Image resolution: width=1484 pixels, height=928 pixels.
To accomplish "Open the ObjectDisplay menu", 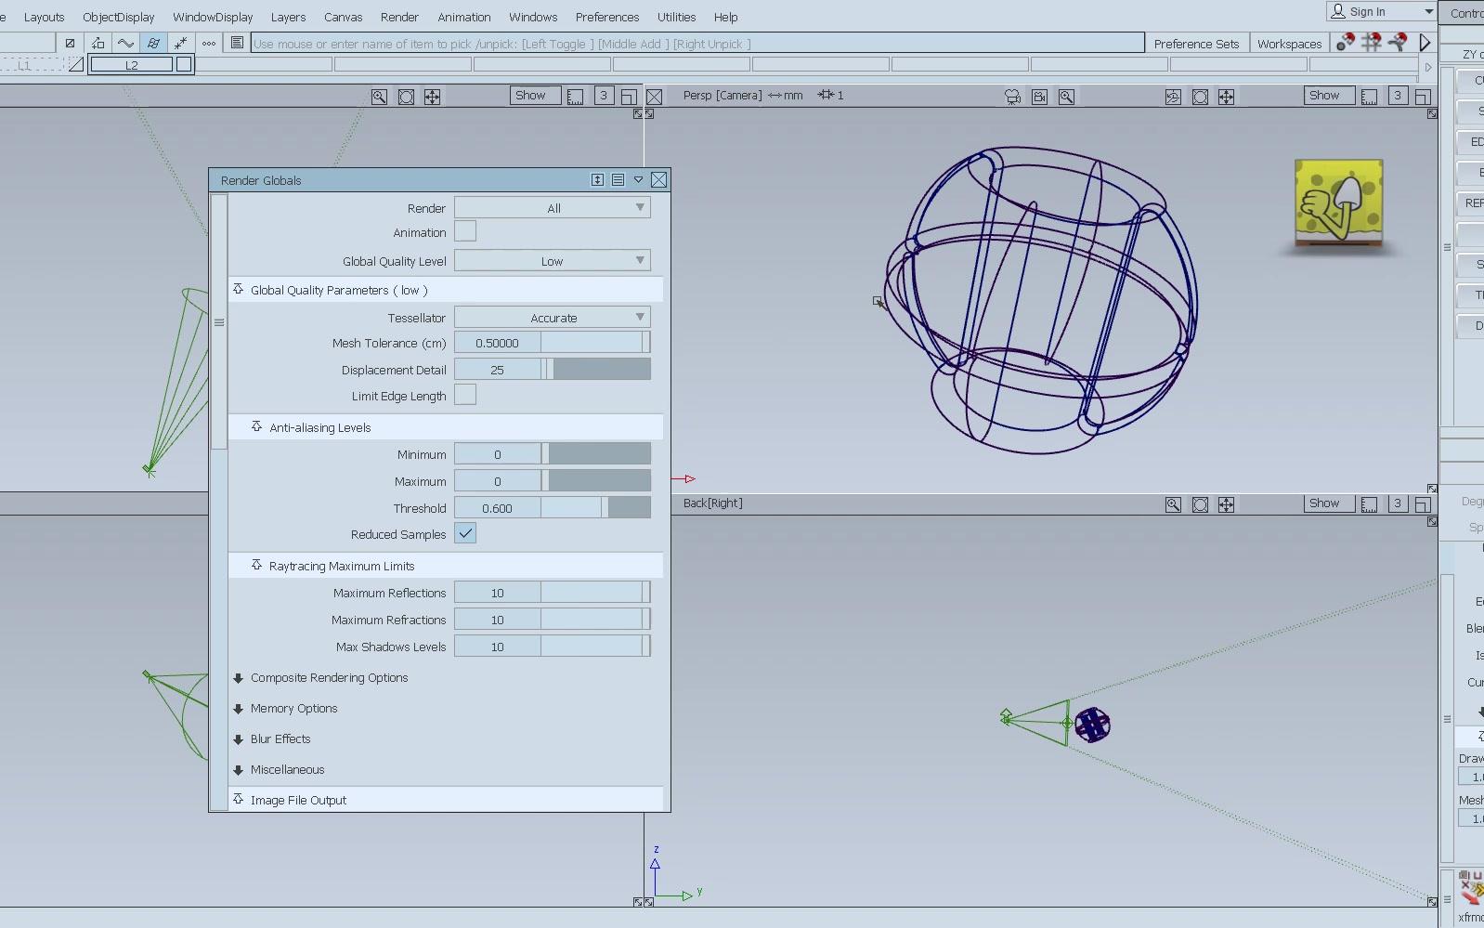I will 118,17.
